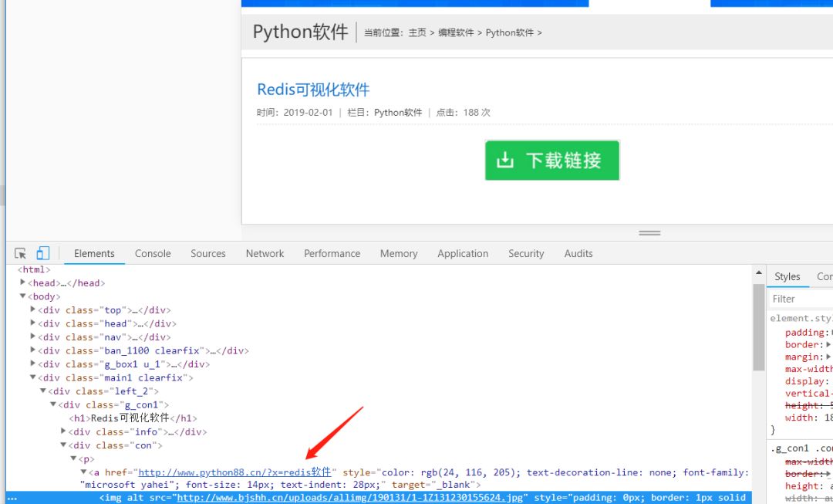Expand the div class info node
This screenshot has width=833, height=504.
(x=63, y=431)
